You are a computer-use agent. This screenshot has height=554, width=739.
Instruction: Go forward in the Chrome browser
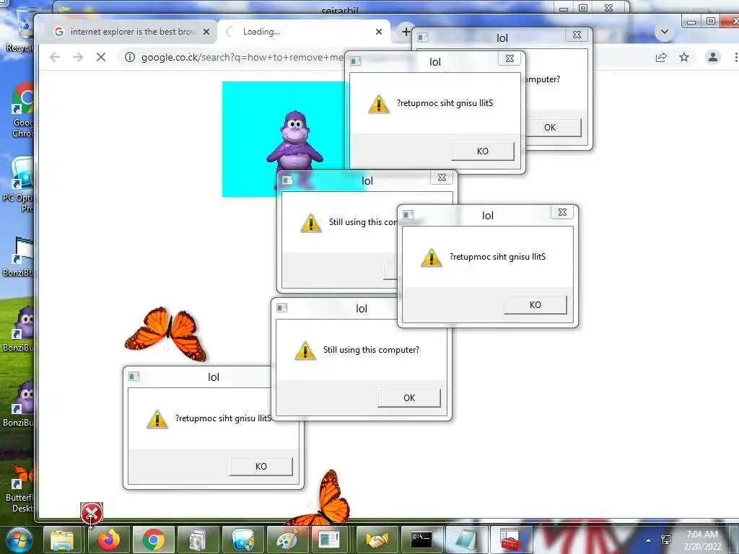pyautogui.click(x=78, y=58)
